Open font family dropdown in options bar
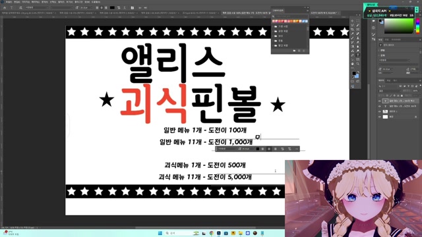Screen dimensions: 422x237 tap(37, 8)
